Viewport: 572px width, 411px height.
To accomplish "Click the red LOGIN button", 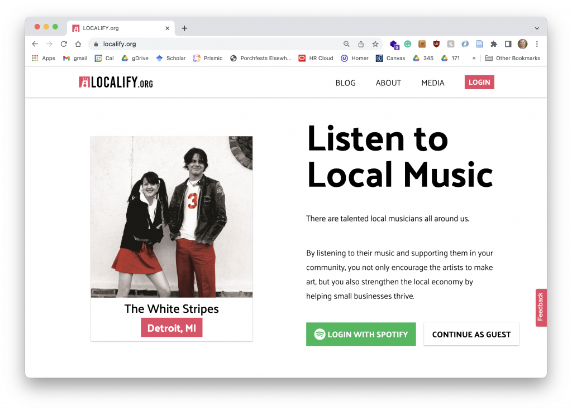I will (x=479, y=83).
